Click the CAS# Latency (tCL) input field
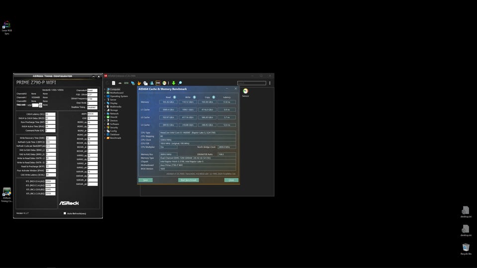Image resolution: width=477 pixels, height=268 pixels. [x=51, y=114]
